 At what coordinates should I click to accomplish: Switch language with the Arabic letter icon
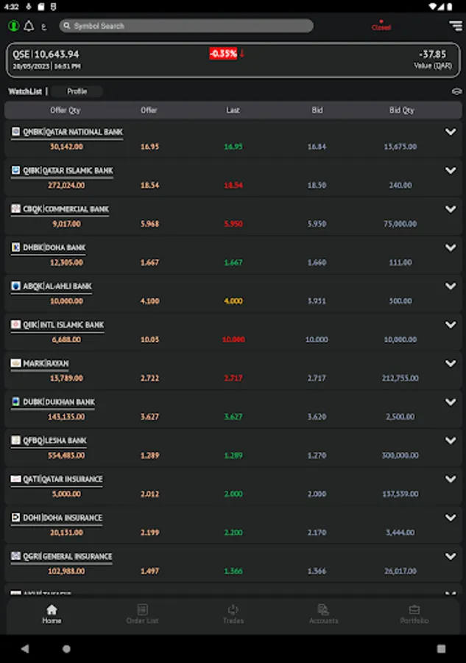click(x=43, y=27)
